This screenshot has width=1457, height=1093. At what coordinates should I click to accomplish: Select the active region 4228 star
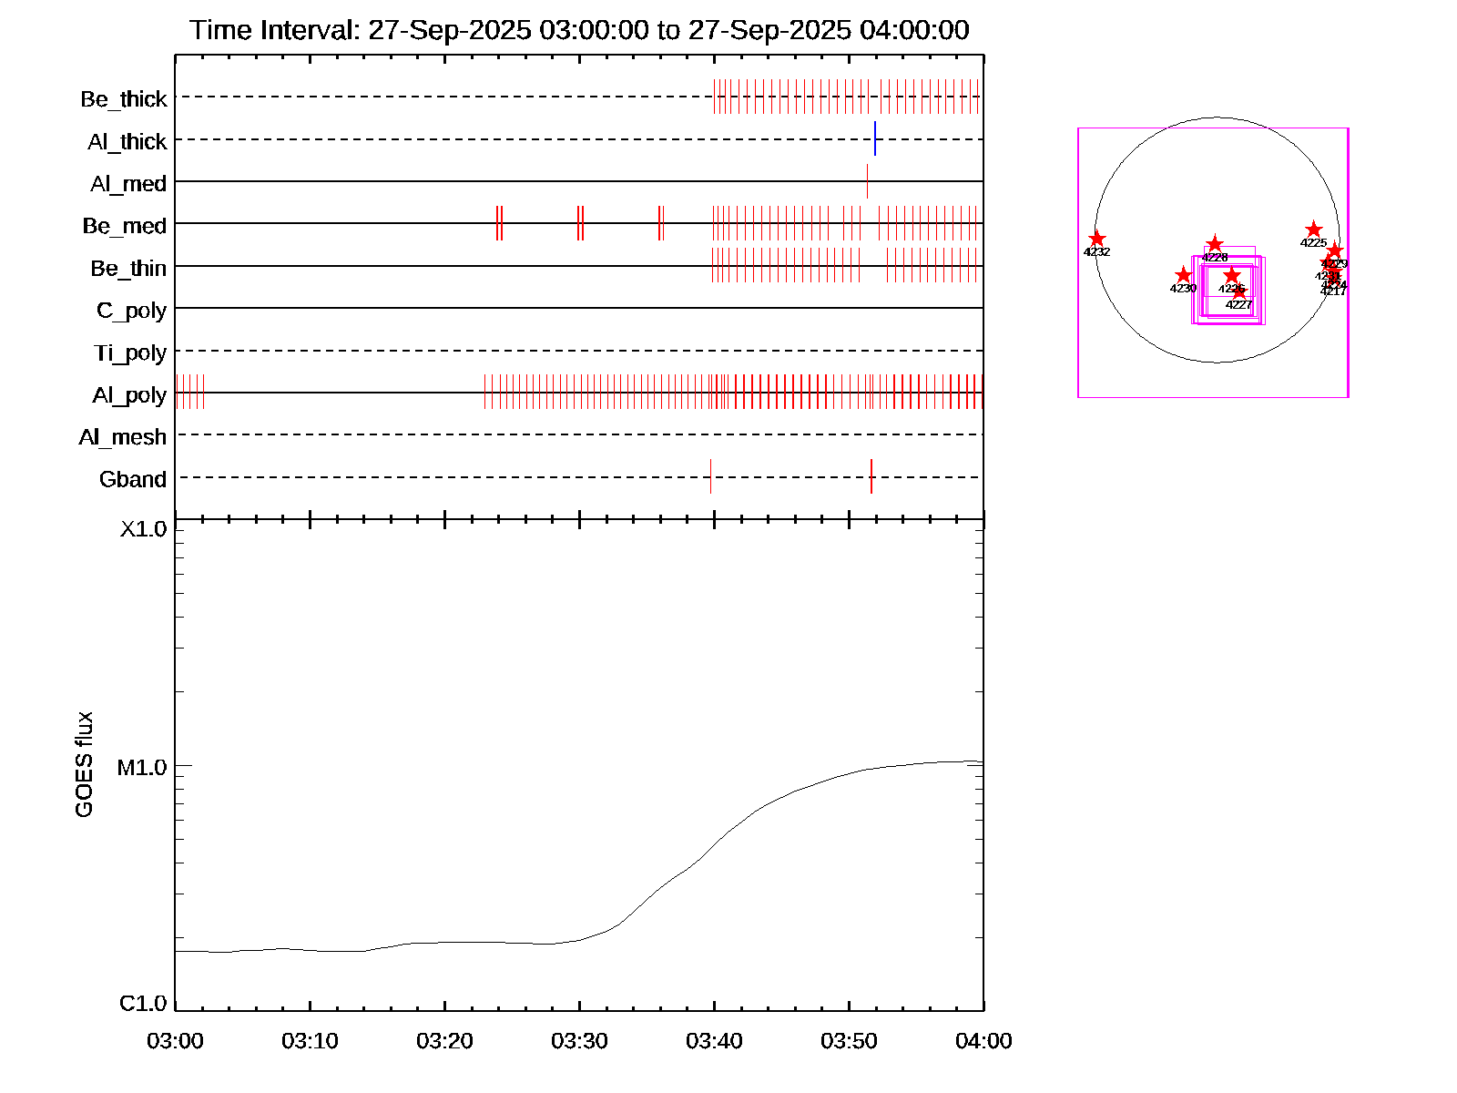1215,244
